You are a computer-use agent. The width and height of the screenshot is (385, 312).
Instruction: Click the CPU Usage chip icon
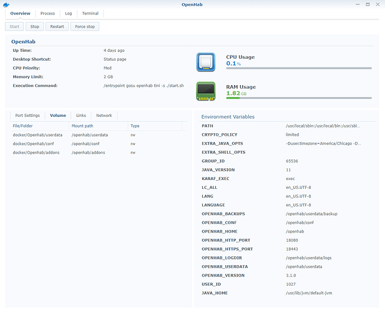tap(206, 61)
